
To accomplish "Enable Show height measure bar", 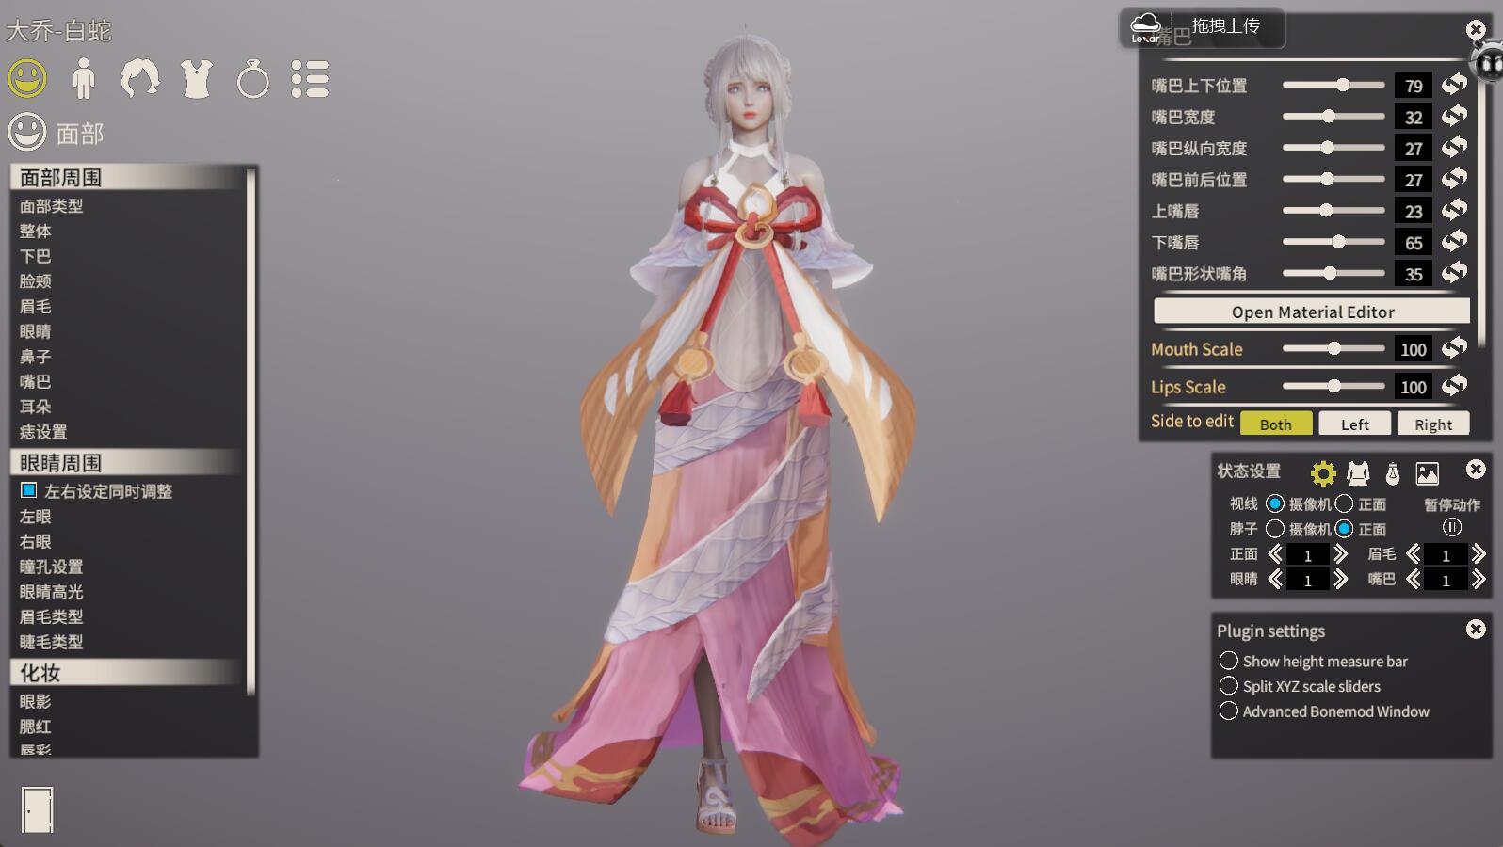I will [x=1229, y=661].
